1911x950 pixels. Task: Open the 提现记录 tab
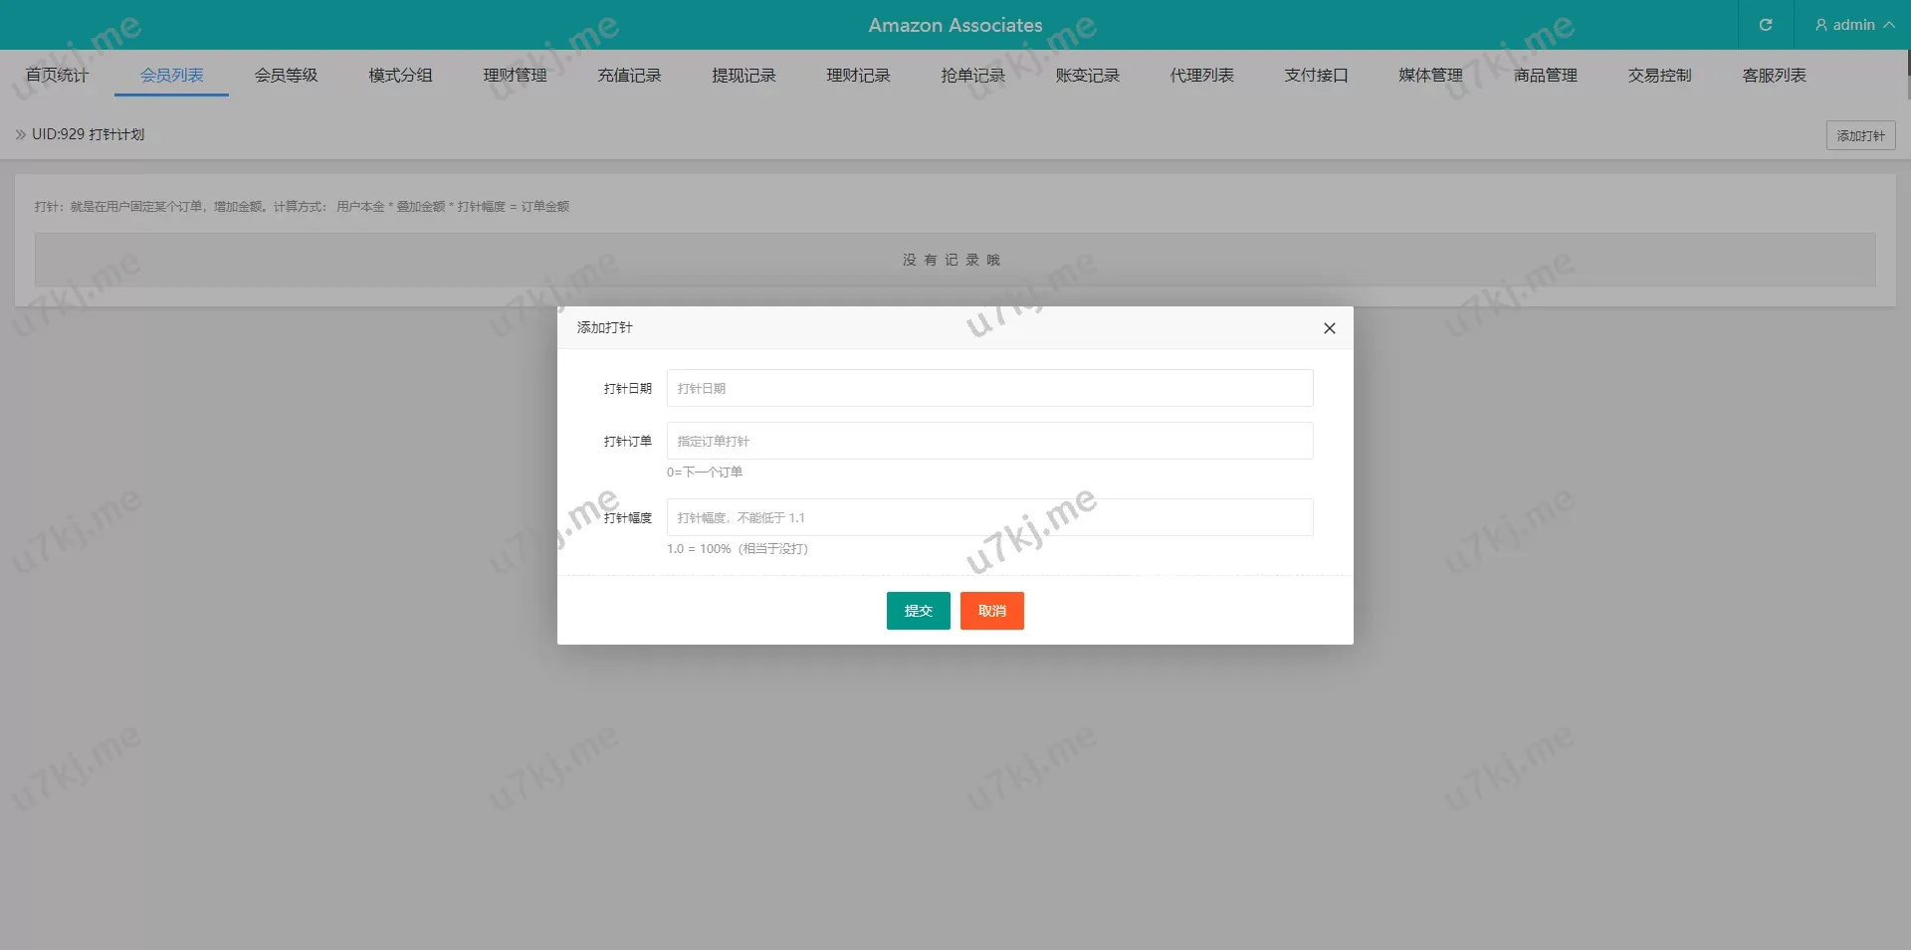click(743, 76)
